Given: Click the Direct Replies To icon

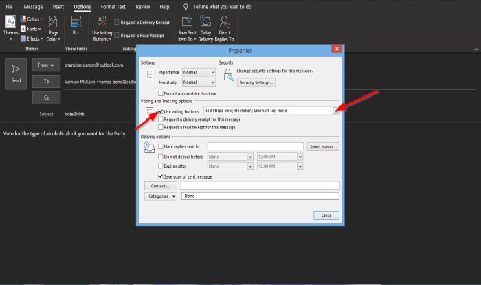Looking at the screenshot, I should (x=224, y=21).
